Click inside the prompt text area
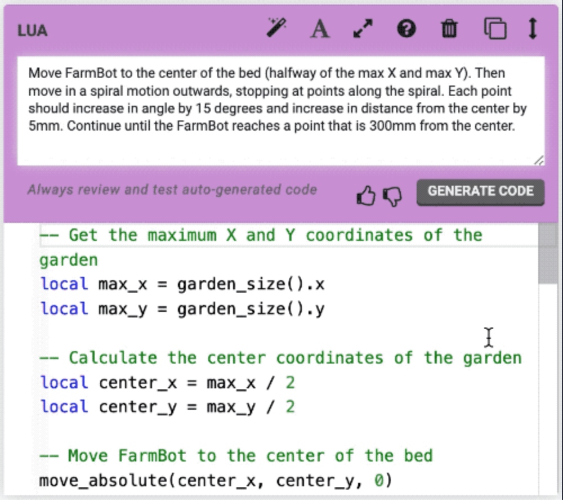Viewport: 563px width, 502px height. (281, 111)
